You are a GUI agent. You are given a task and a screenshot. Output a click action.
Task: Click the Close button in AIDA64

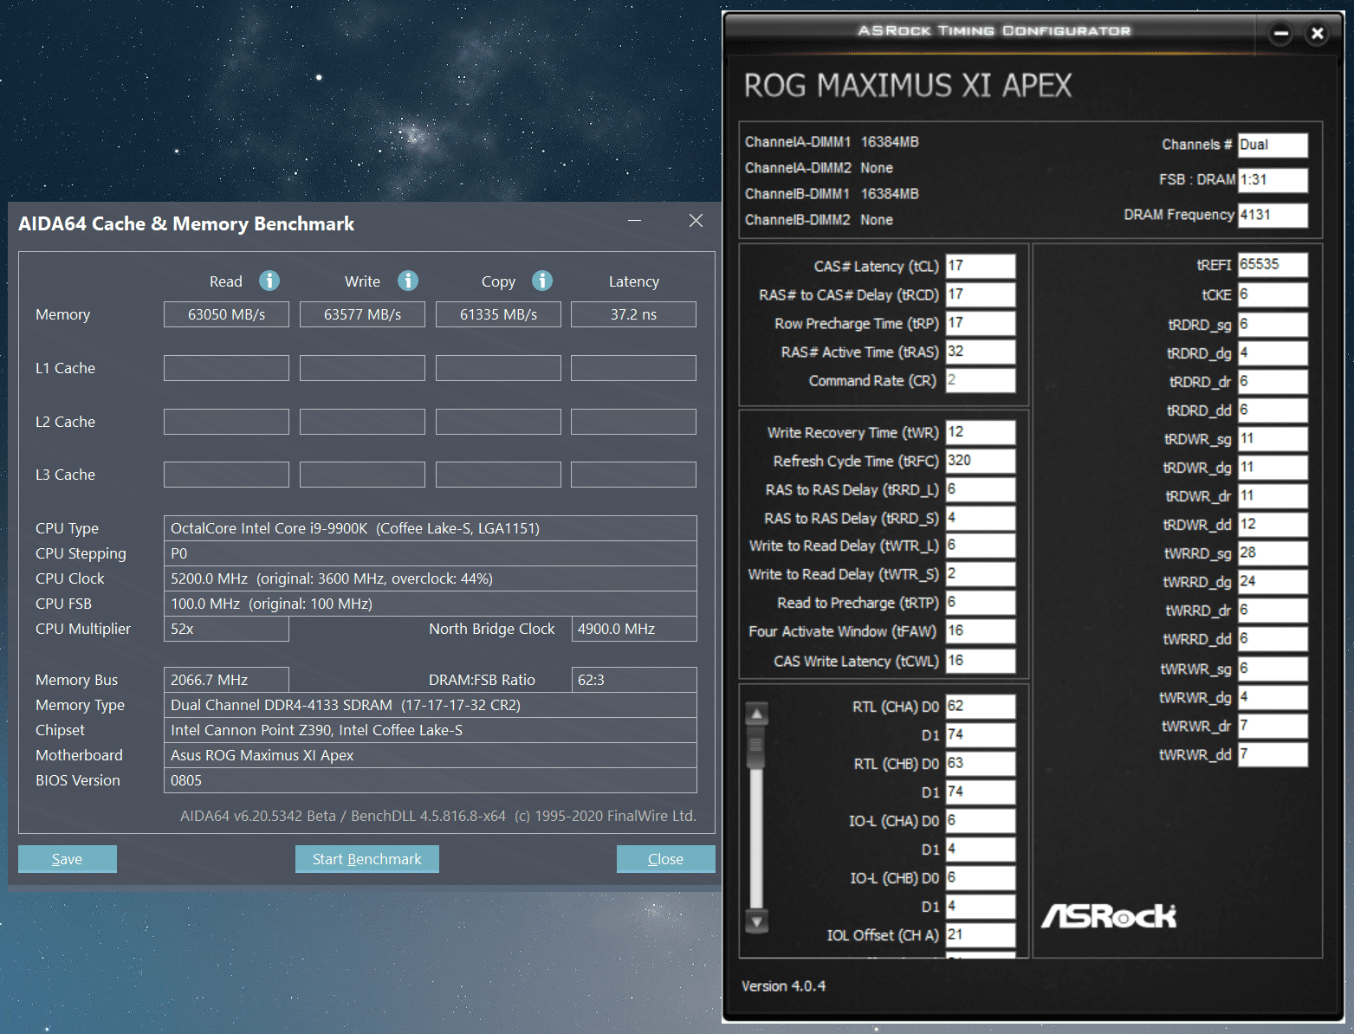(x=666, y=859)
